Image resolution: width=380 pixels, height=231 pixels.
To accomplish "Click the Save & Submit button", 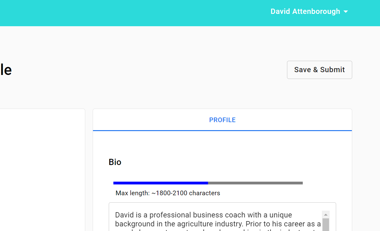I will (x=319, y=70).
